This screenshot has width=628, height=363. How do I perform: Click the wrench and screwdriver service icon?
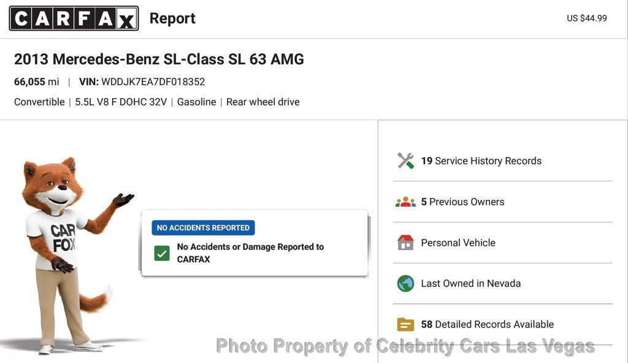coord(405,161)
